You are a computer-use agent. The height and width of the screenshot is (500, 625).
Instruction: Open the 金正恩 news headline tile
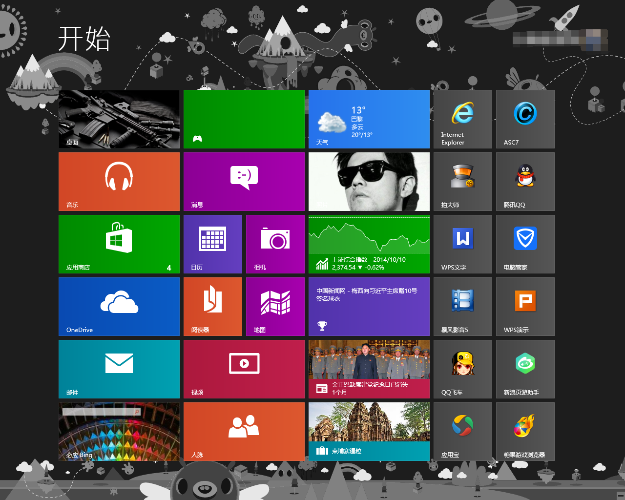[369, 369]
